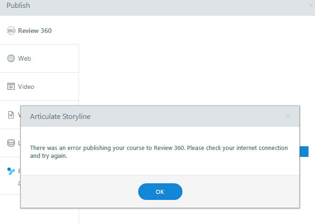The width and height of the screenshot is (315, 224).
Task: Click the dialog footer beside OK button
Action: click(x=240, y=191)
